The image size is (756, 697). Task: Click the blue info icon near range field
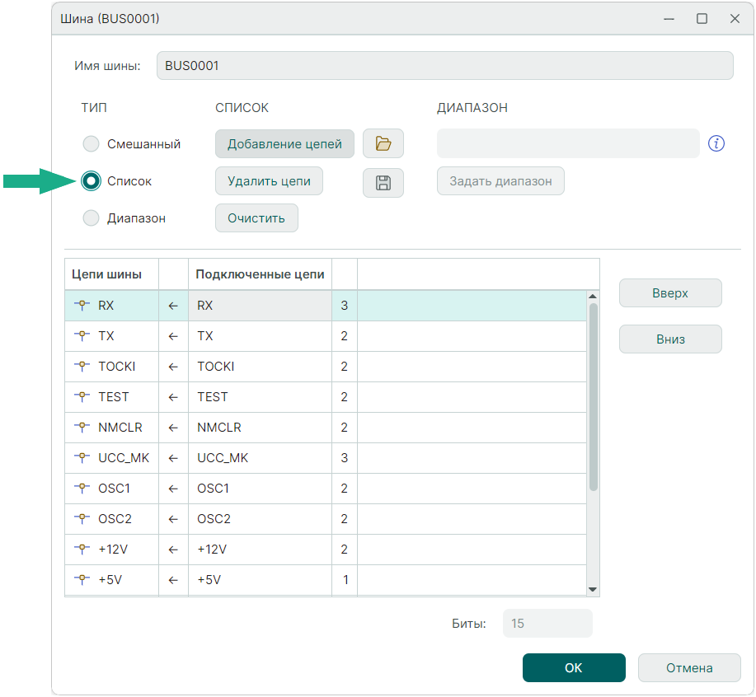point(716,143)
